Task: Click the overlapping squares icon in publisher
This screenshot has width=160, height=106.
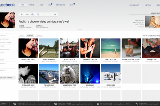Action: pyautogui.click(x=55, y=15)
